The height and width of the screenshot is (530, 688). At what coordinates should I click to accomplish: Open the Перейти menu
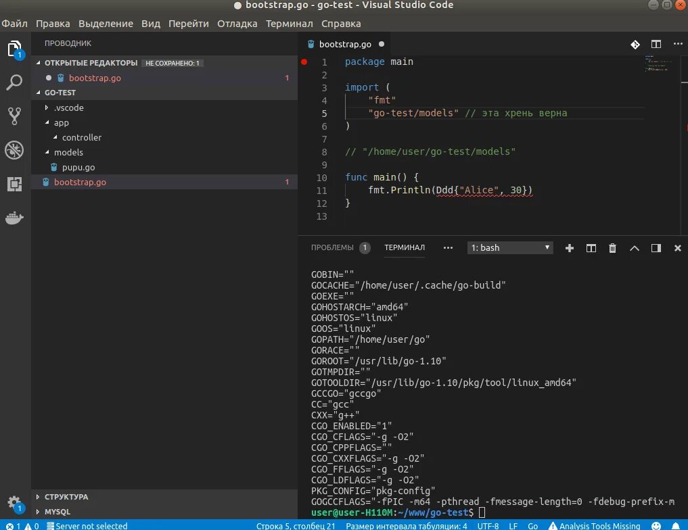(189, 24)
